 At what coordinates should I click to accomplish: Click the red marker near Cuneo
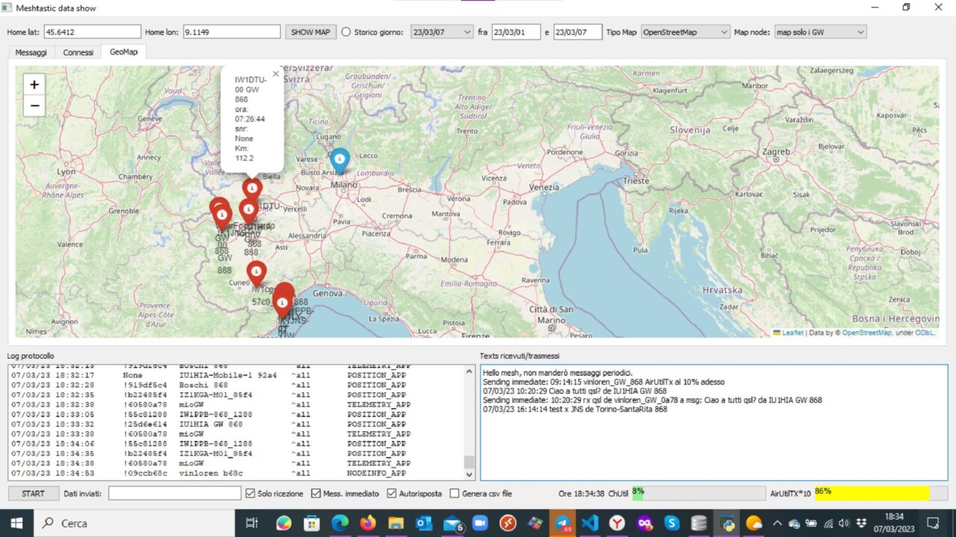[x=256, y=271]
